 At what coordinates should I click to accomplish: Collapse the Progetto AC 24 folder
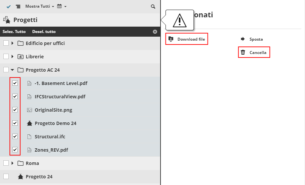pyautogui.click(x=12, y=70)
